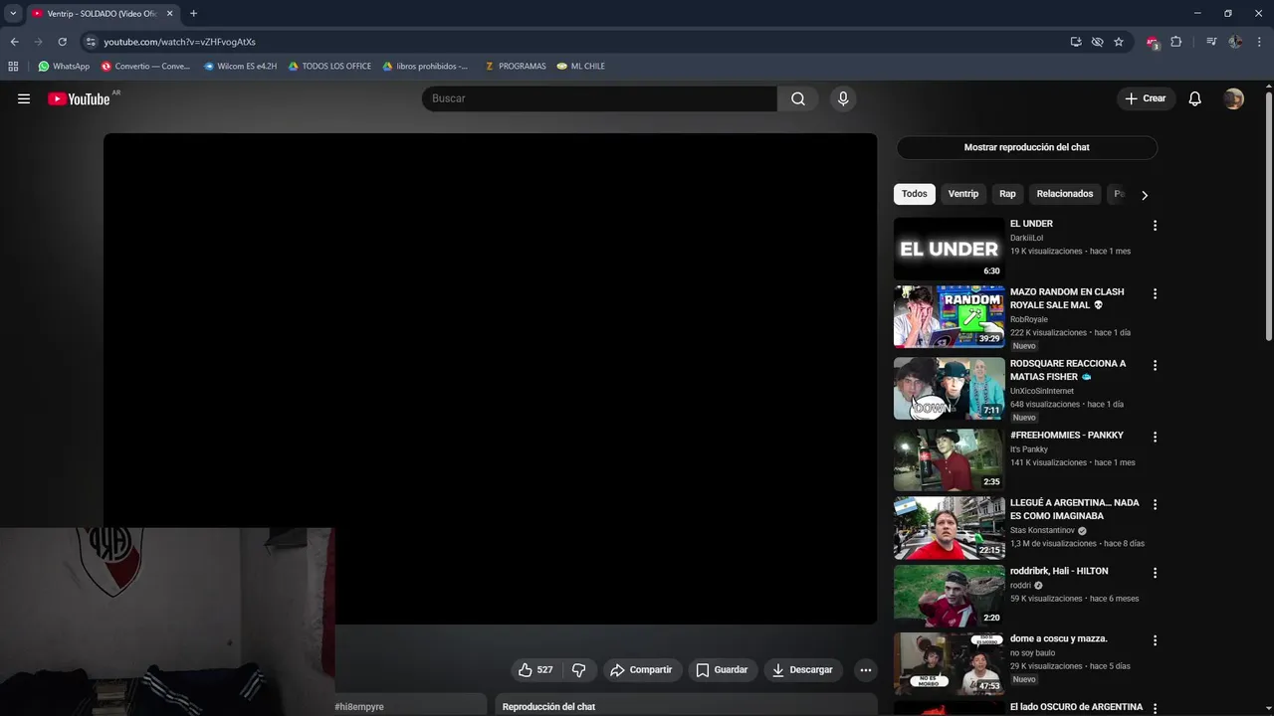Close the Ventrip - SOLDADO tab
This screenshot has height=716, width=1274.
[x=170, y=14]
